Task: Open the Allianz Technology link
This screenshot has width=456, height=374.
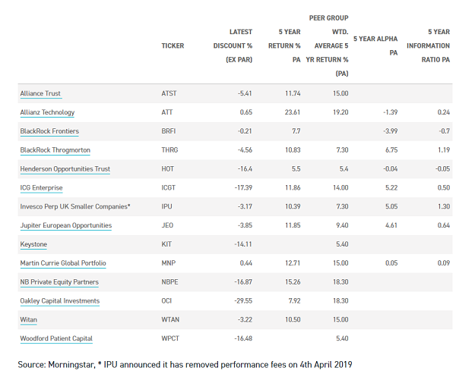Action: click(x=47, y=112)
